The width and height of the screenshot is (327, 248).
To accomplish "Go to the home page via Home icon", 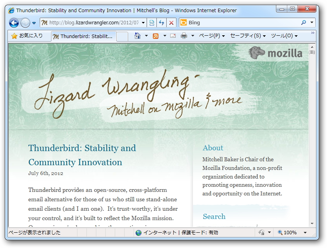I will point(137,36).
